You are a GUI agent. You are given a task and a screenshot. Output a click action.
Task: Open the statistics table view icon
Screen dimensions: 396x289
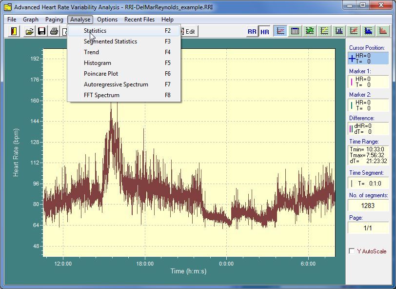click(295, 31)
